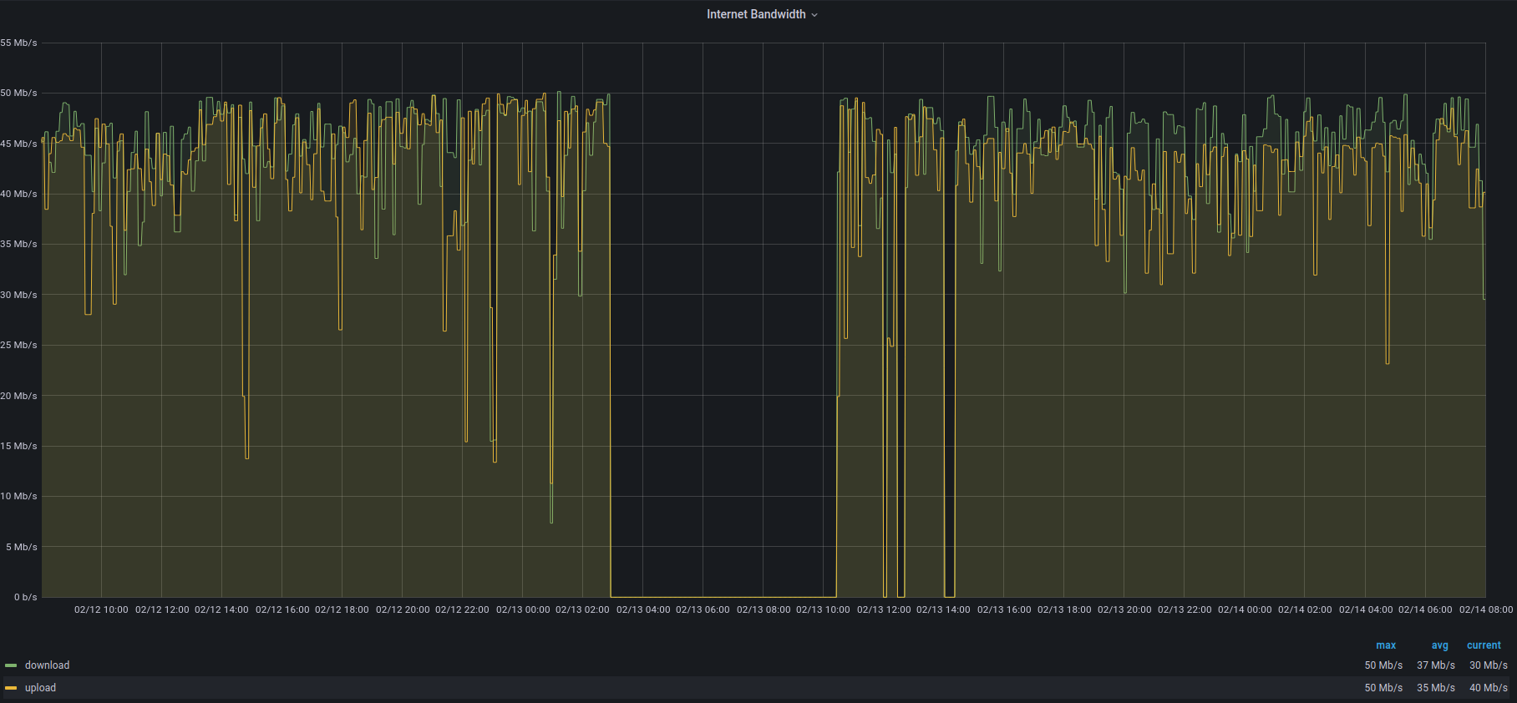Click the 55 Mb/s y-axis label

tap(19, 43)
